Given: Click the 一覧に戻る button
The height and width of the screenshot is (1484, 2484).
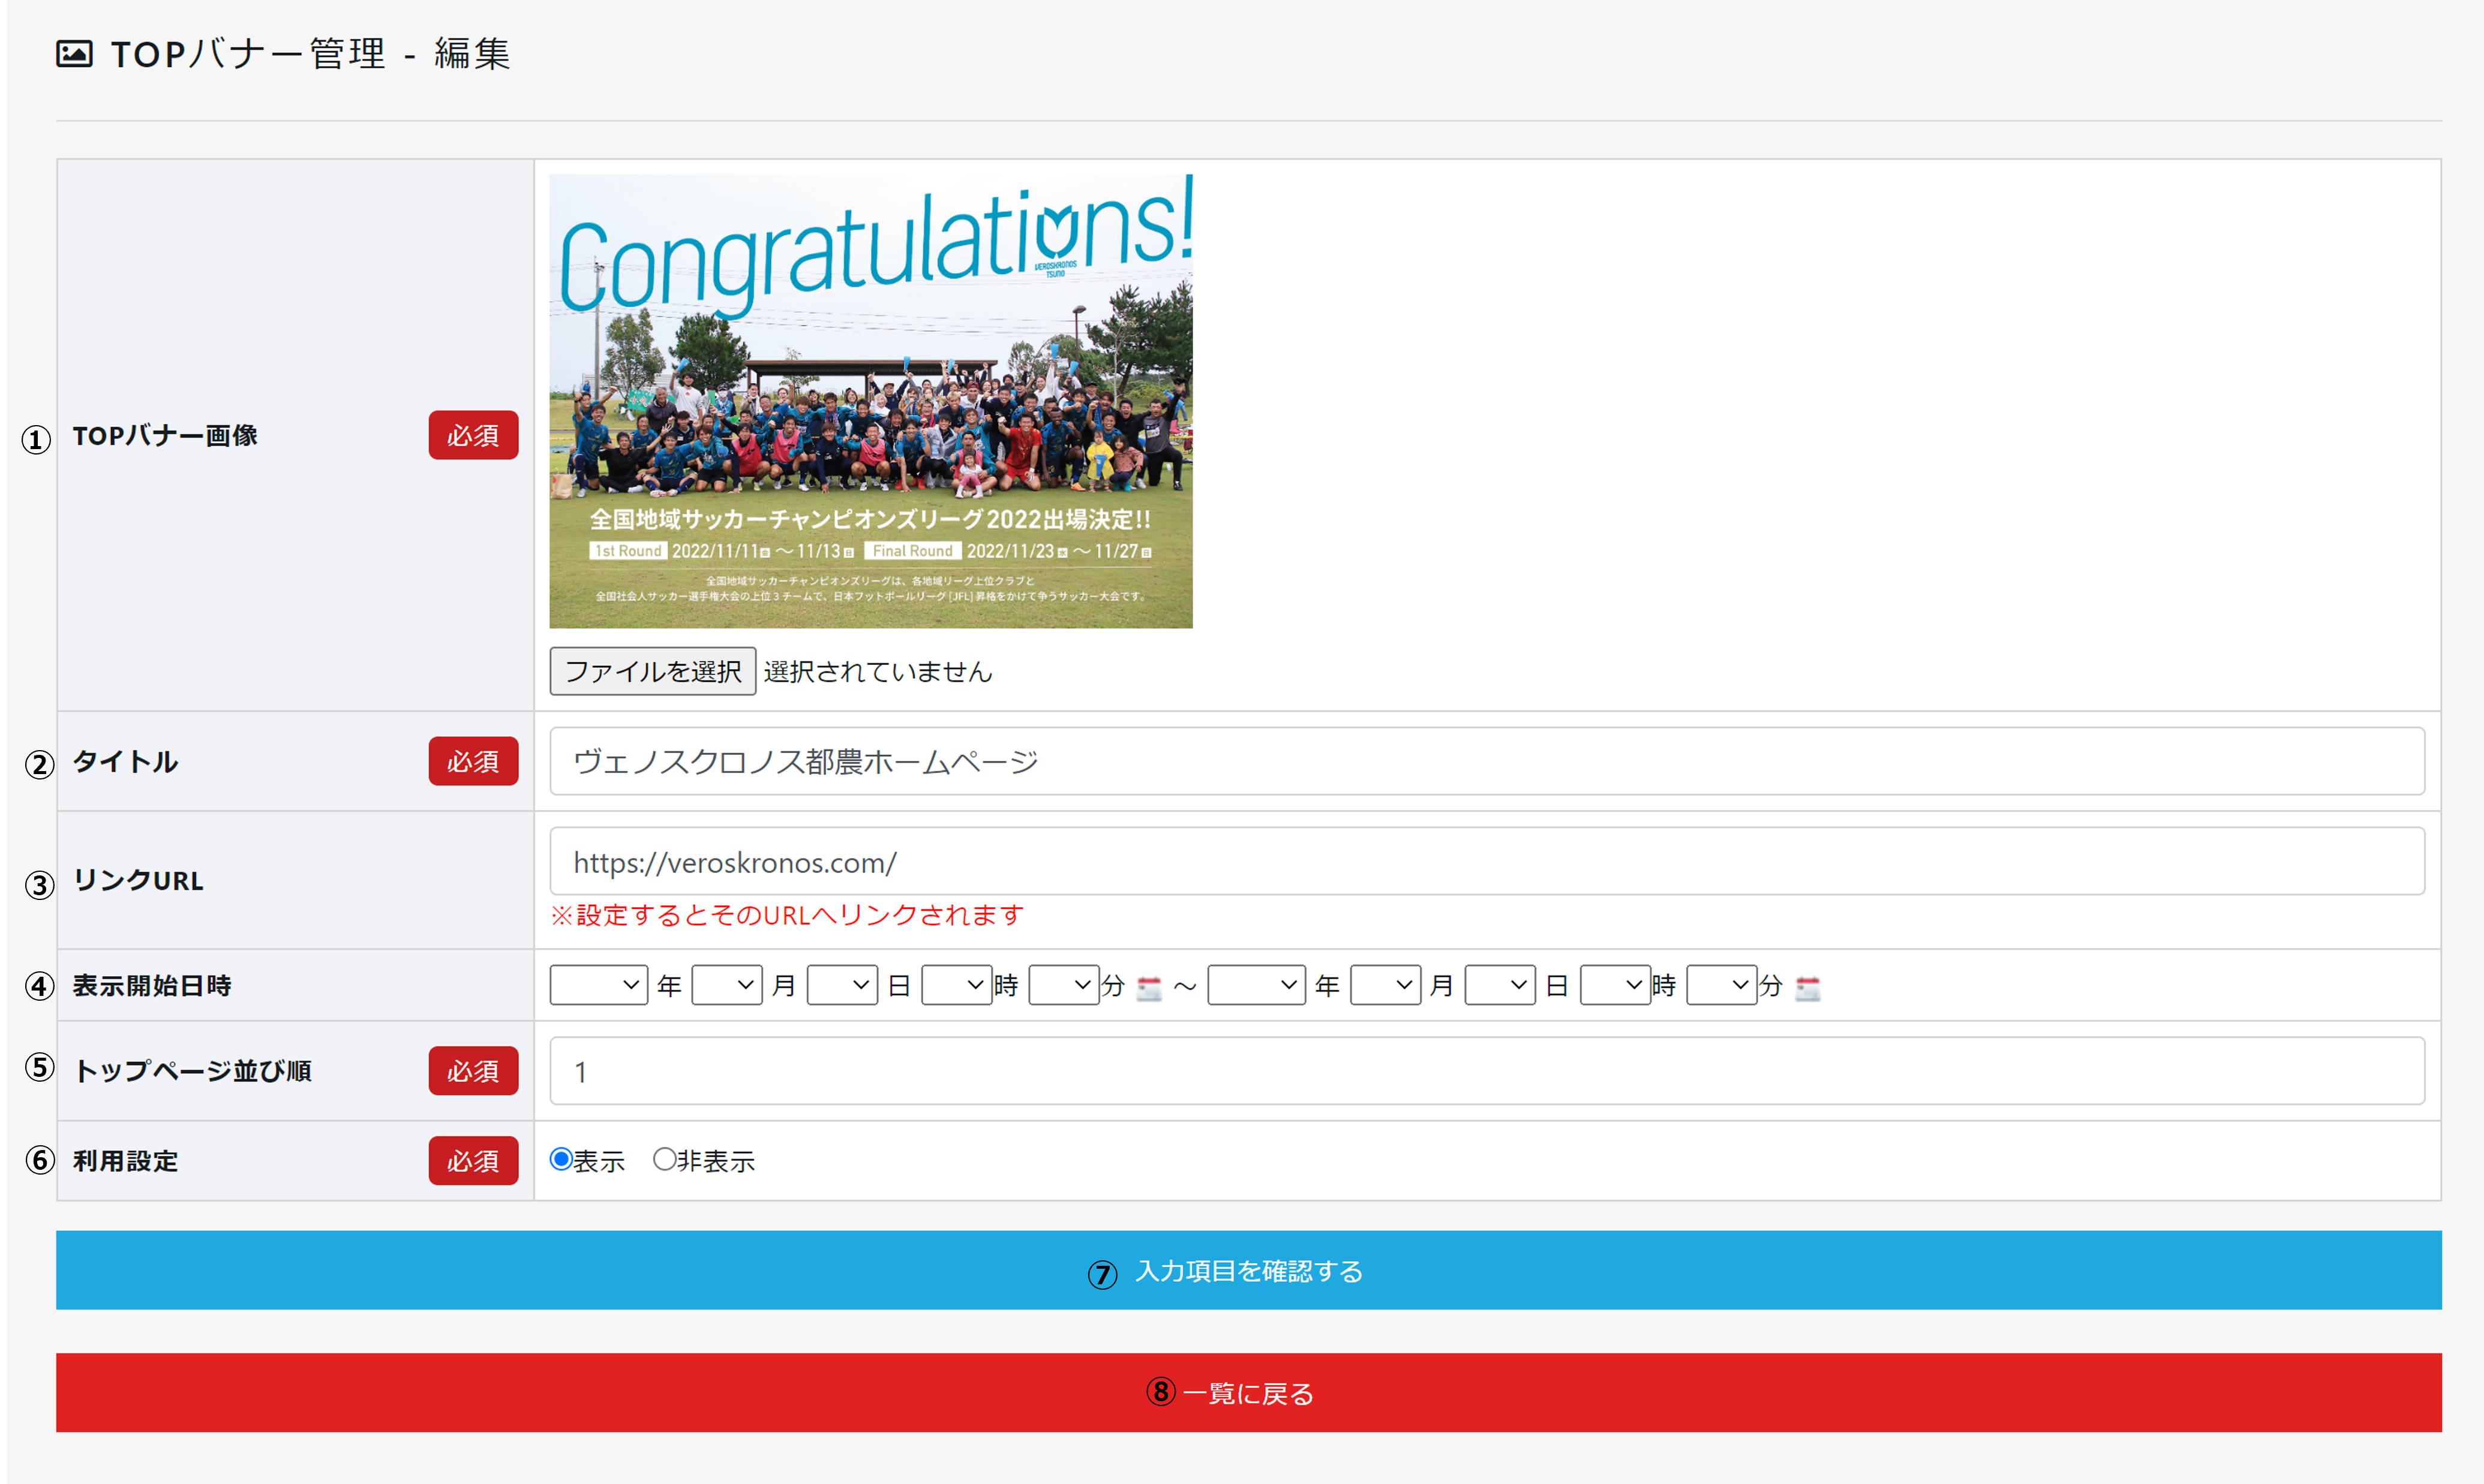Looking at the screenshot, I should (1248, 1393).
